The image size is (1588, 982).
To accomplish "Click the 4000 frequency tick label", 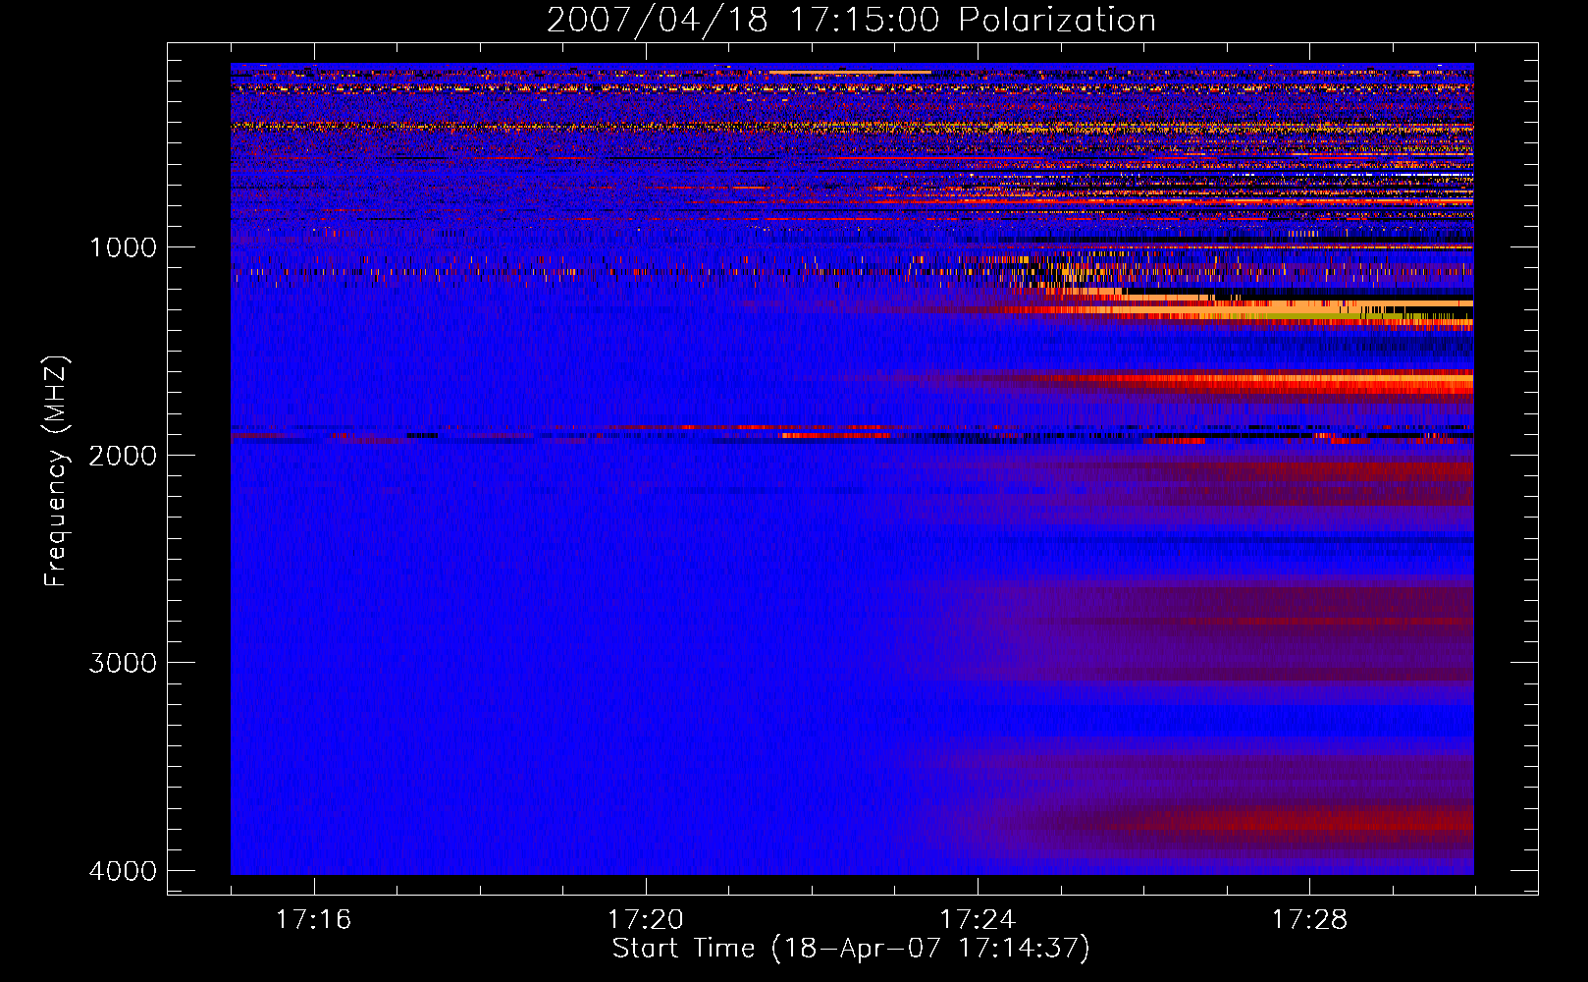I will [x=123, y=871].
